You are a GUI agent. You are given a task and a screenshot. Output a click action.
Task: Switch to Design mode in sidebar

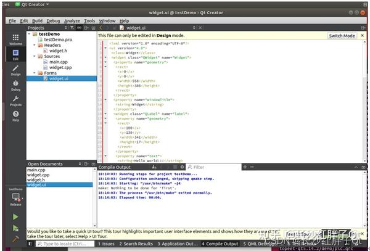[15, 70]
